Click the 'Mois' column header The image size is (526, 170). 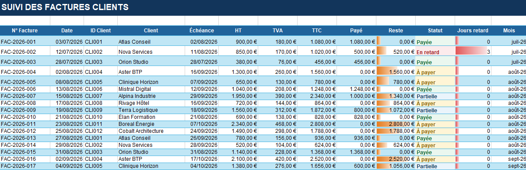(x=508, y=31)
